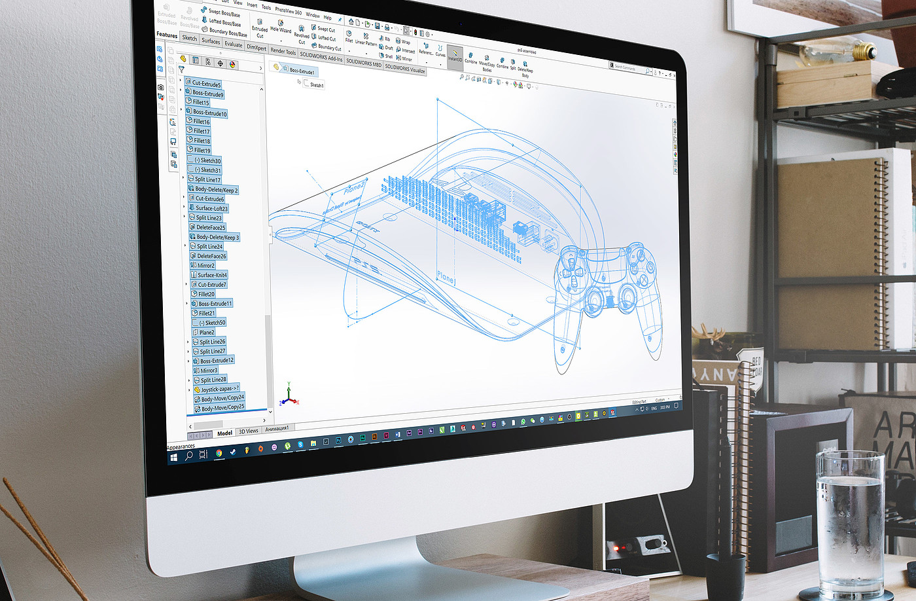The height and width of the screenshot is (601, 916).
Task: Open the Hole Wizard tool
Action: (x=281, y=27)
